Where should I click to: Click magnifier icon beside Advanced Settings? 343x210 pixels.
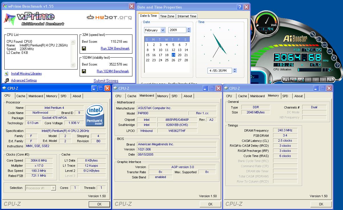click(x=7, y=81)
